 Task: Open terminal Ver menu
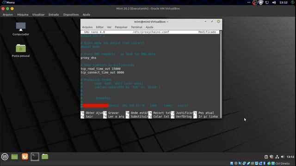click(x=109, y=27)
